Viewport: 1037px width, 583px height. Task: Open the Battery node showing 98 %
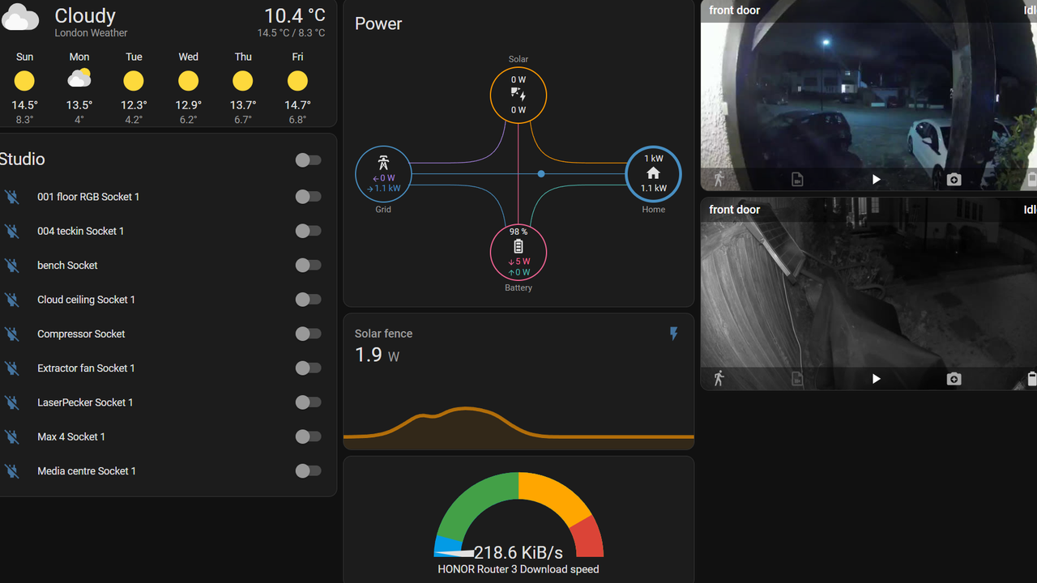(518, 253)
